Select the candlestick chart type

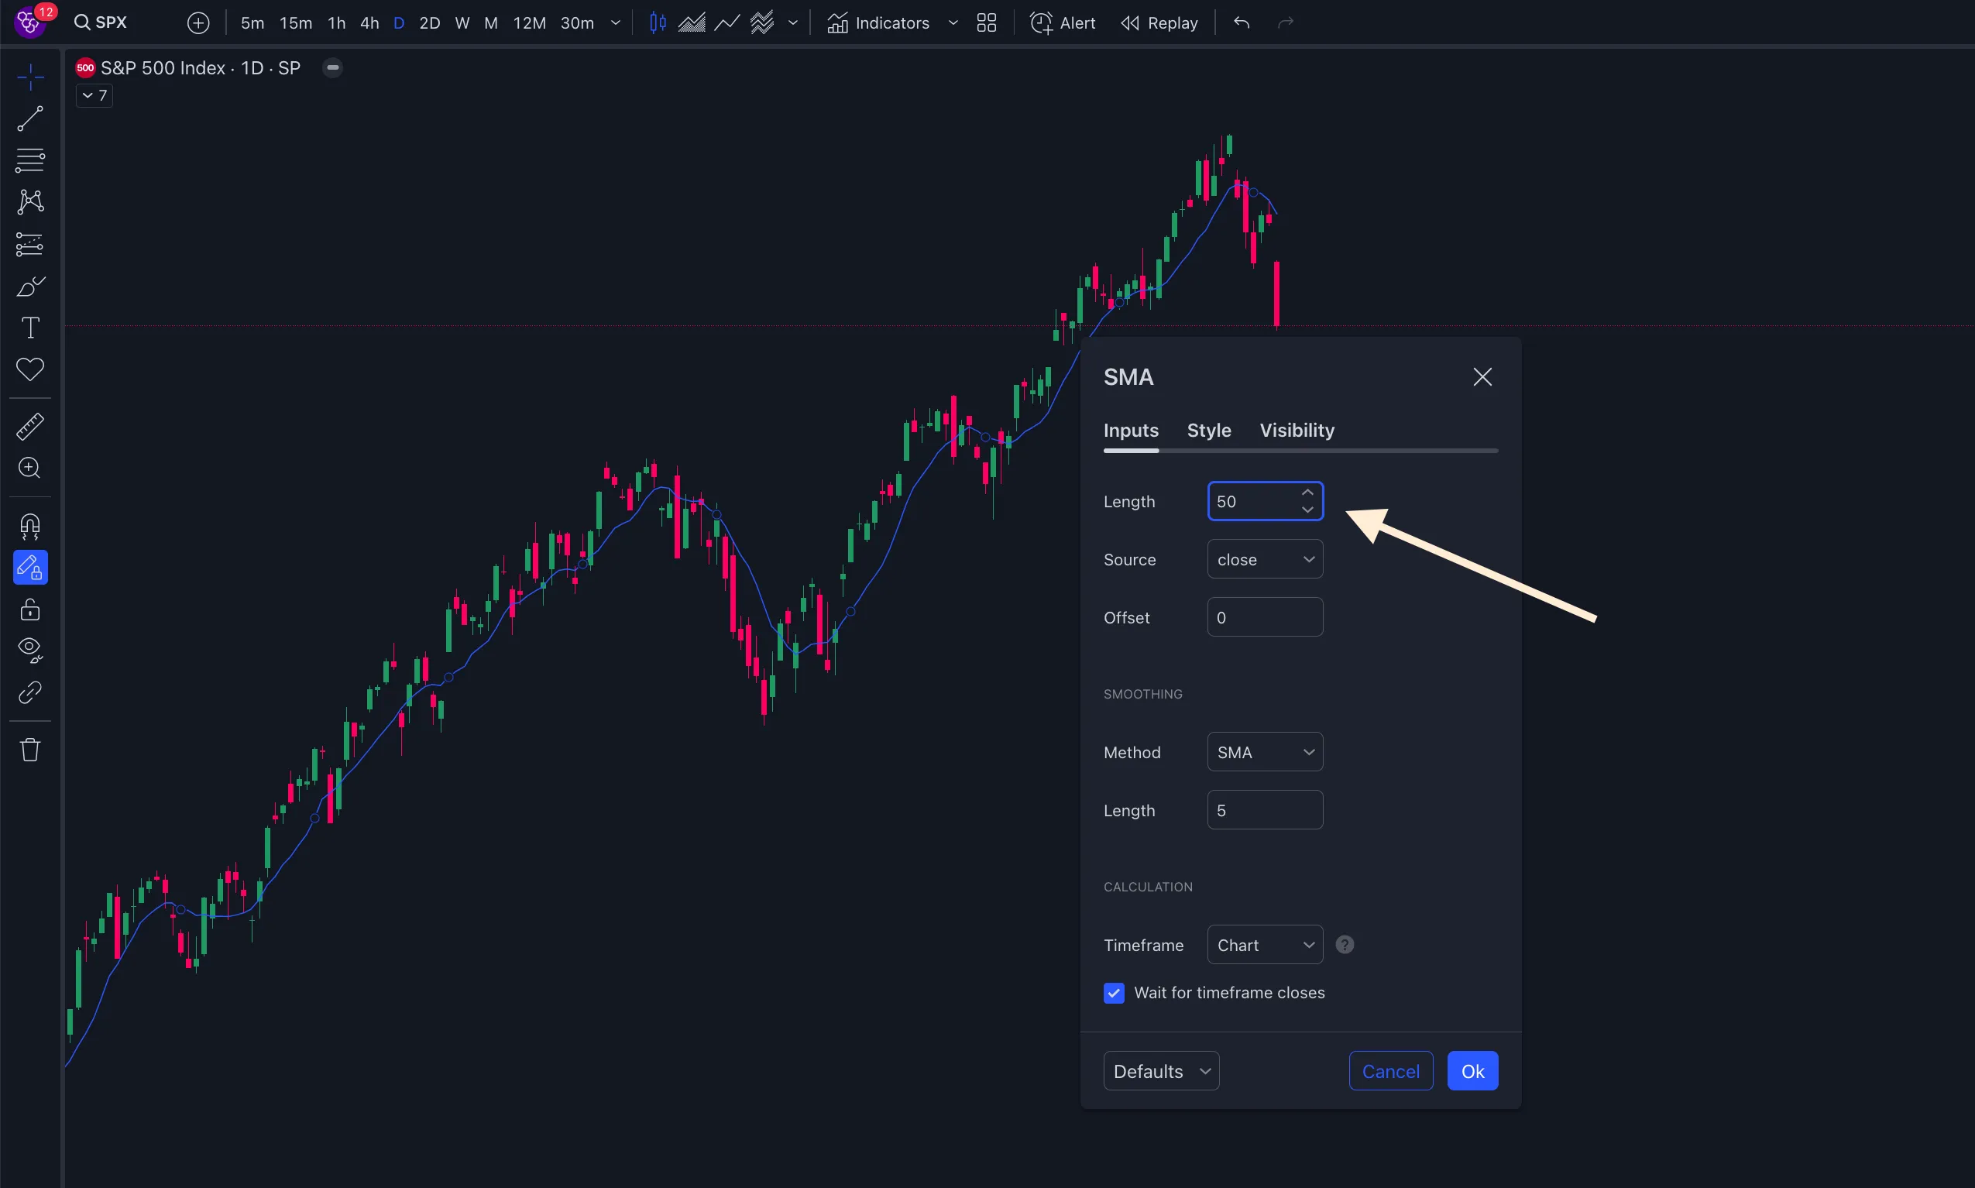(x=658, y=23)
